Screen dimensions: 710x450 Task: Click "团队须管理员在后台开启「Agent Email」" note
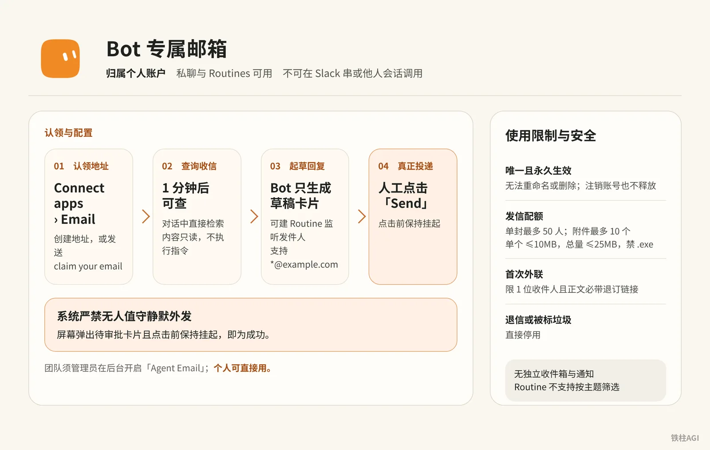(127, 368)
